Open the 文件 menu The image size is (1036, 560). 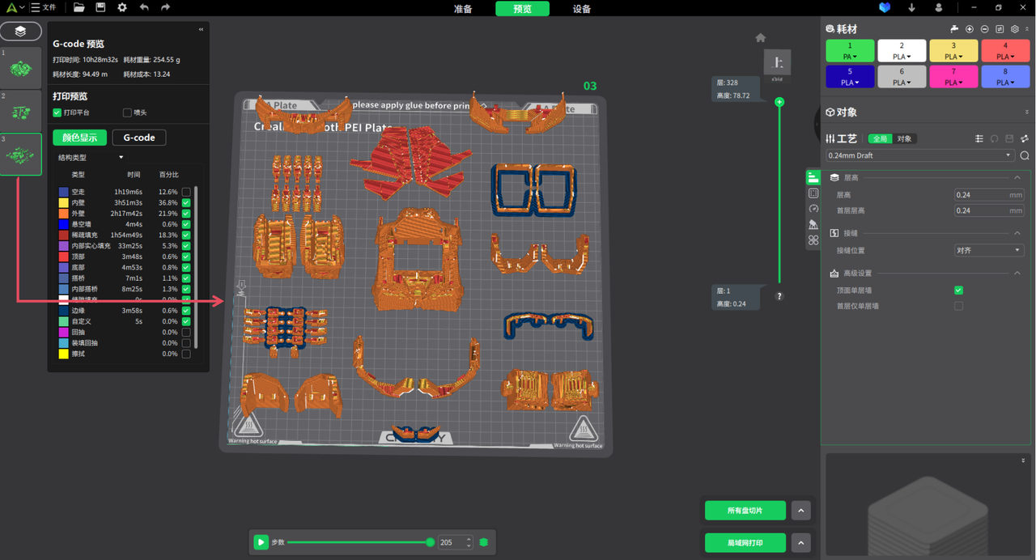point(44,7)
